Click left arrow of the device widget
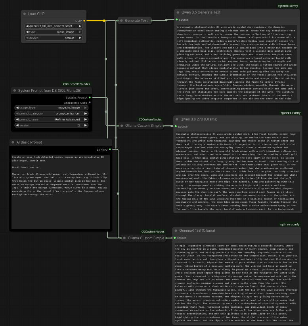The height and width of the screenshot is (326, 308). (27, 38)
